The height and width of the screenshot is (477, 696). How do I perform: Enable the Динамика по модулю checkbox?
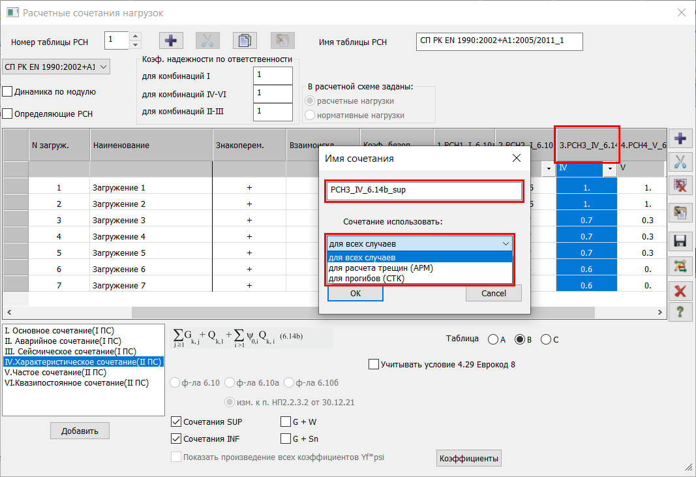click(8, 92)
